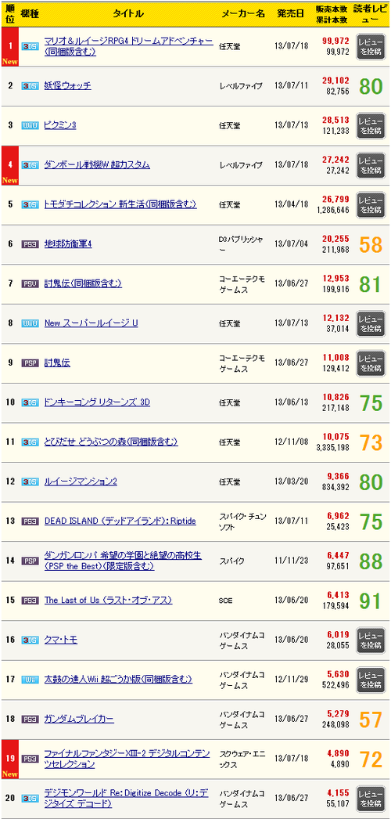
Task: Open The Last of Us title link
Action: point(108,601)
